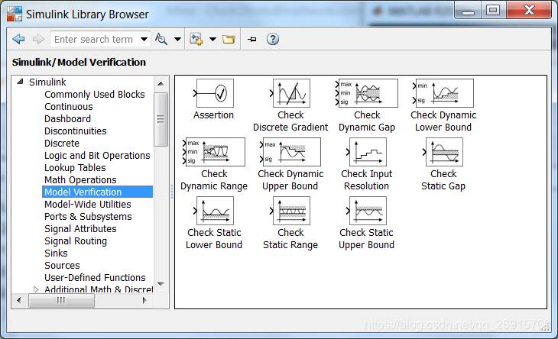558x339 pixels.
Task: Click the tree vertical scrollbar thumb
Action: (x=161, y=119)
